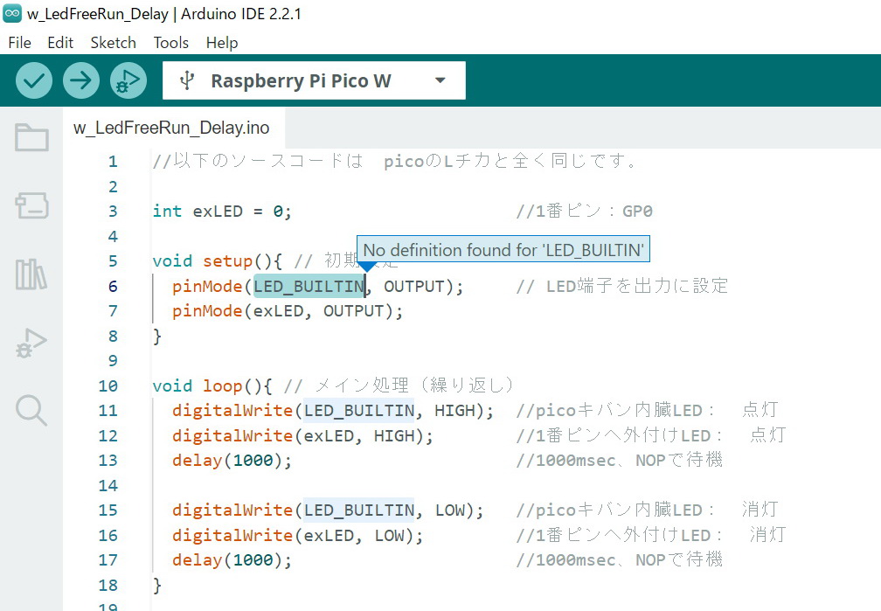This screenshot has width=881, height=611.
Task: Start debugging with the Debug toolbar button
Action: point(128,80)
